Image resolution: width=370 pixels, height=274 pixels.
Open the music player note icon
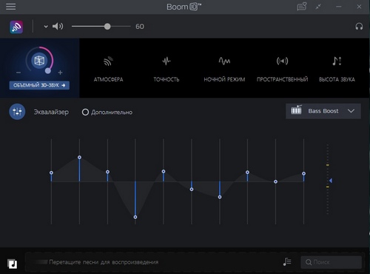[x=12, y=264]
